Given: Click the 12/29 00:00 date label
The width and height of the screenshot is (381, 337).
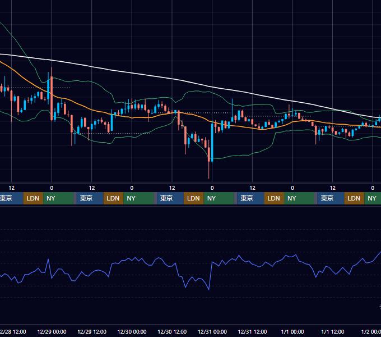Looking at the screenshot, I should click(52, 331).
